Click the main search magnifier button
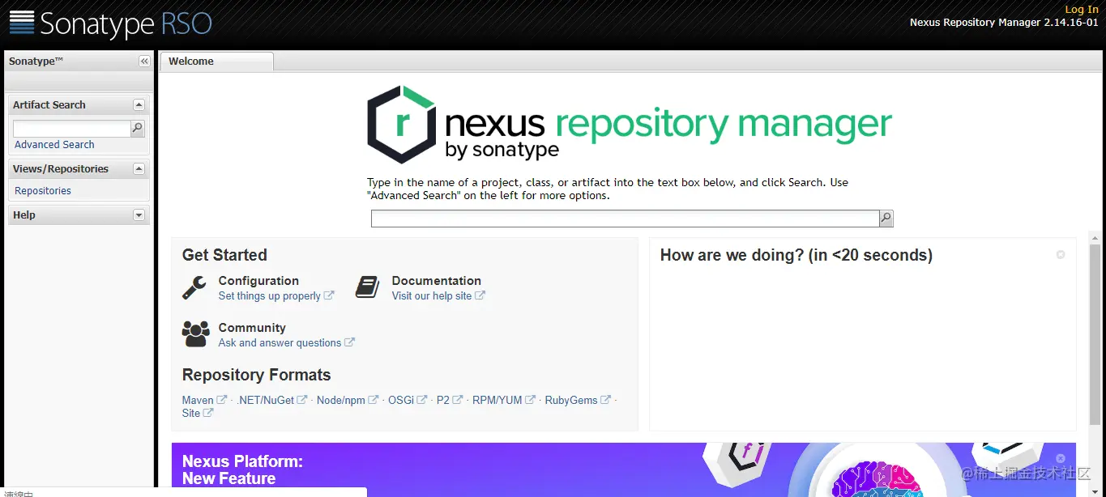 pyautogui.click(x=886, y=218)
